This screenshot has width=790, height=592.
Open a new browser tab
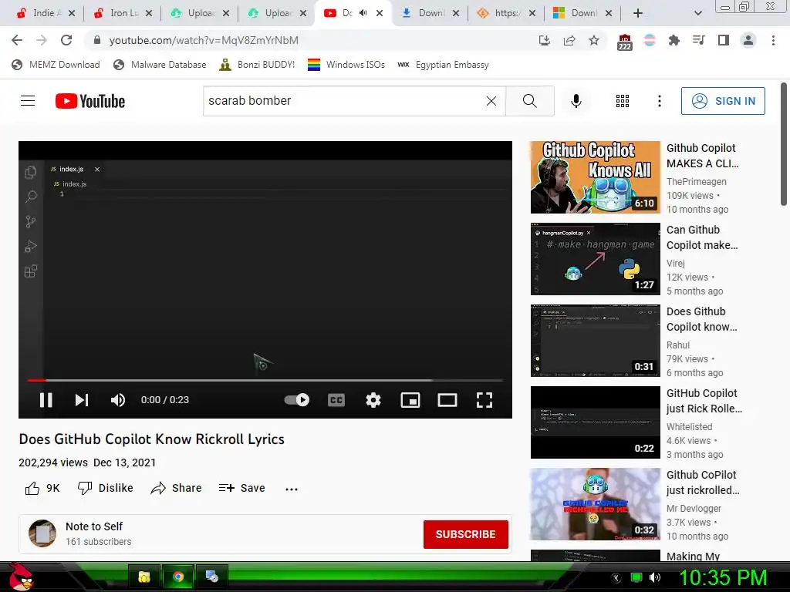[x=638, y=13]
